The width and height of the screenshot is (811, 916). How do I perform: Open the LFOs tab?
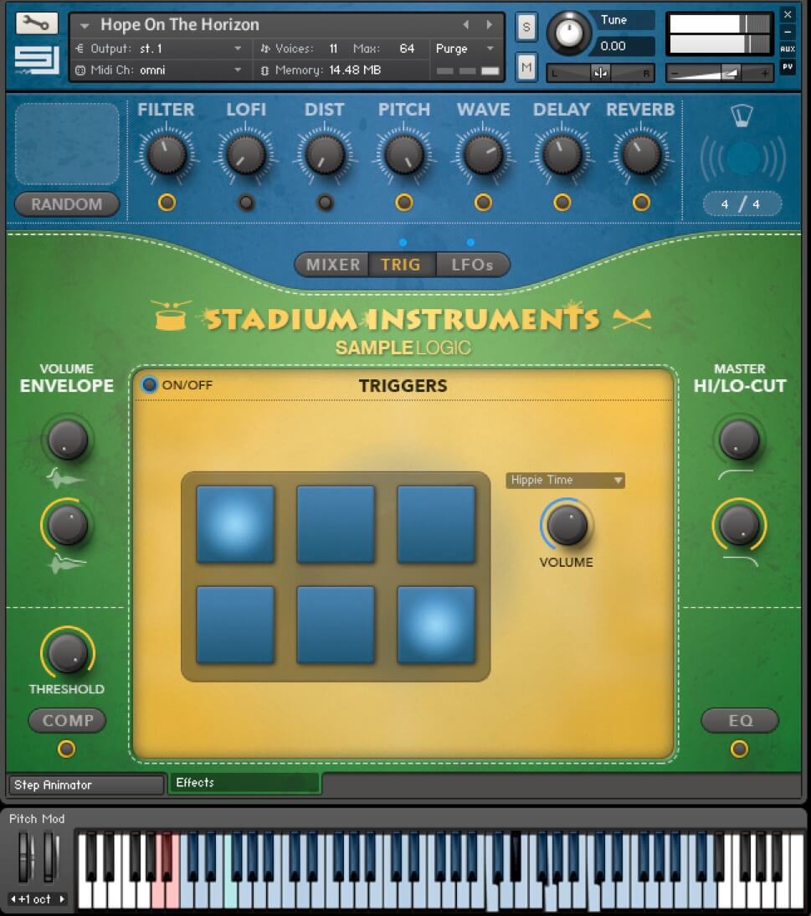[x=472, y=265]
